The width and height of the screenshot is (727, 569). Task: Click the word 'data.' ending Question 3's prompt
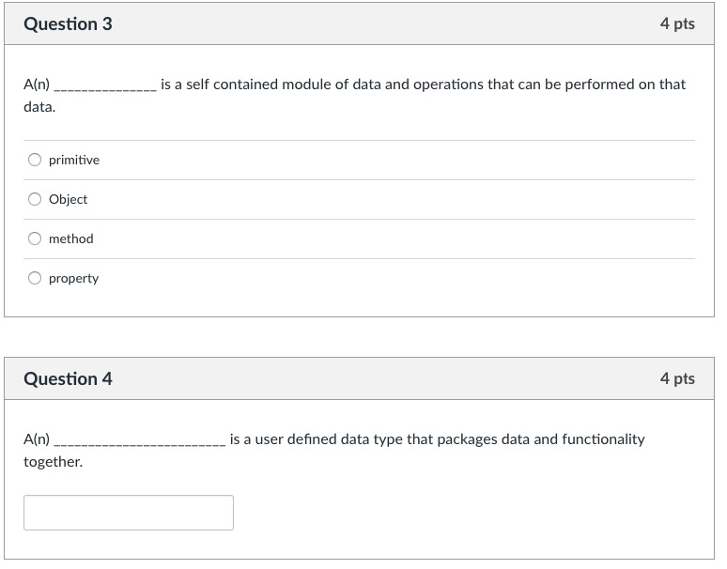(x=39, y=107)
